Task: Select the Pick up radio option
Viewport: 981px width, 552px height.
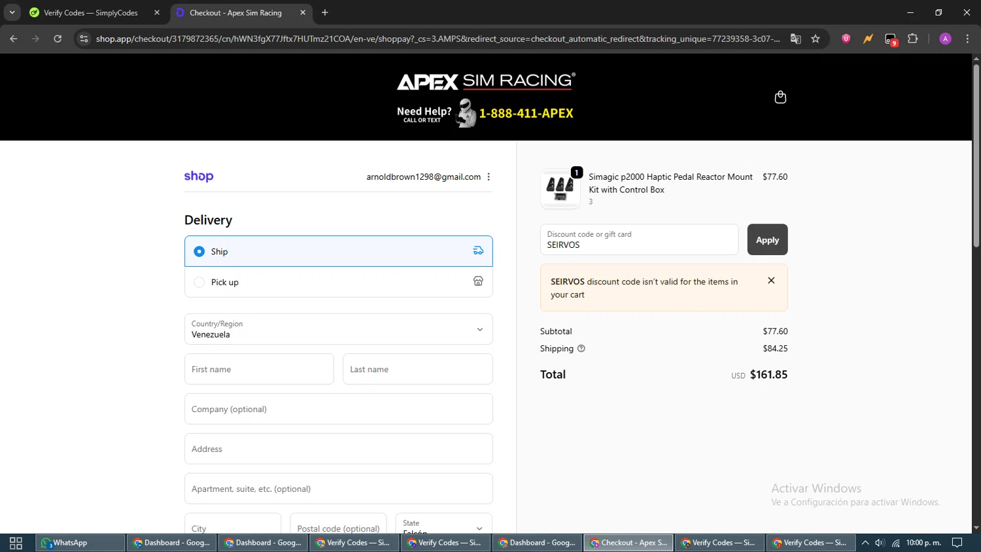Action: (x=199, y=282)
